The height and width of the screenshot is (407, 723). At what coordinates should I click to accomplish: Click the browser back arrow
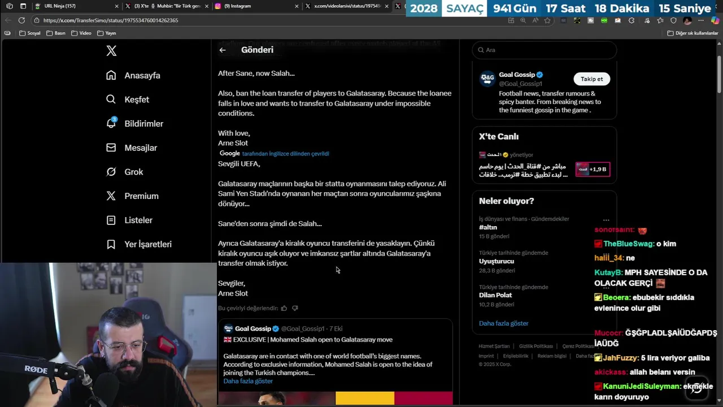click(7, 20)
